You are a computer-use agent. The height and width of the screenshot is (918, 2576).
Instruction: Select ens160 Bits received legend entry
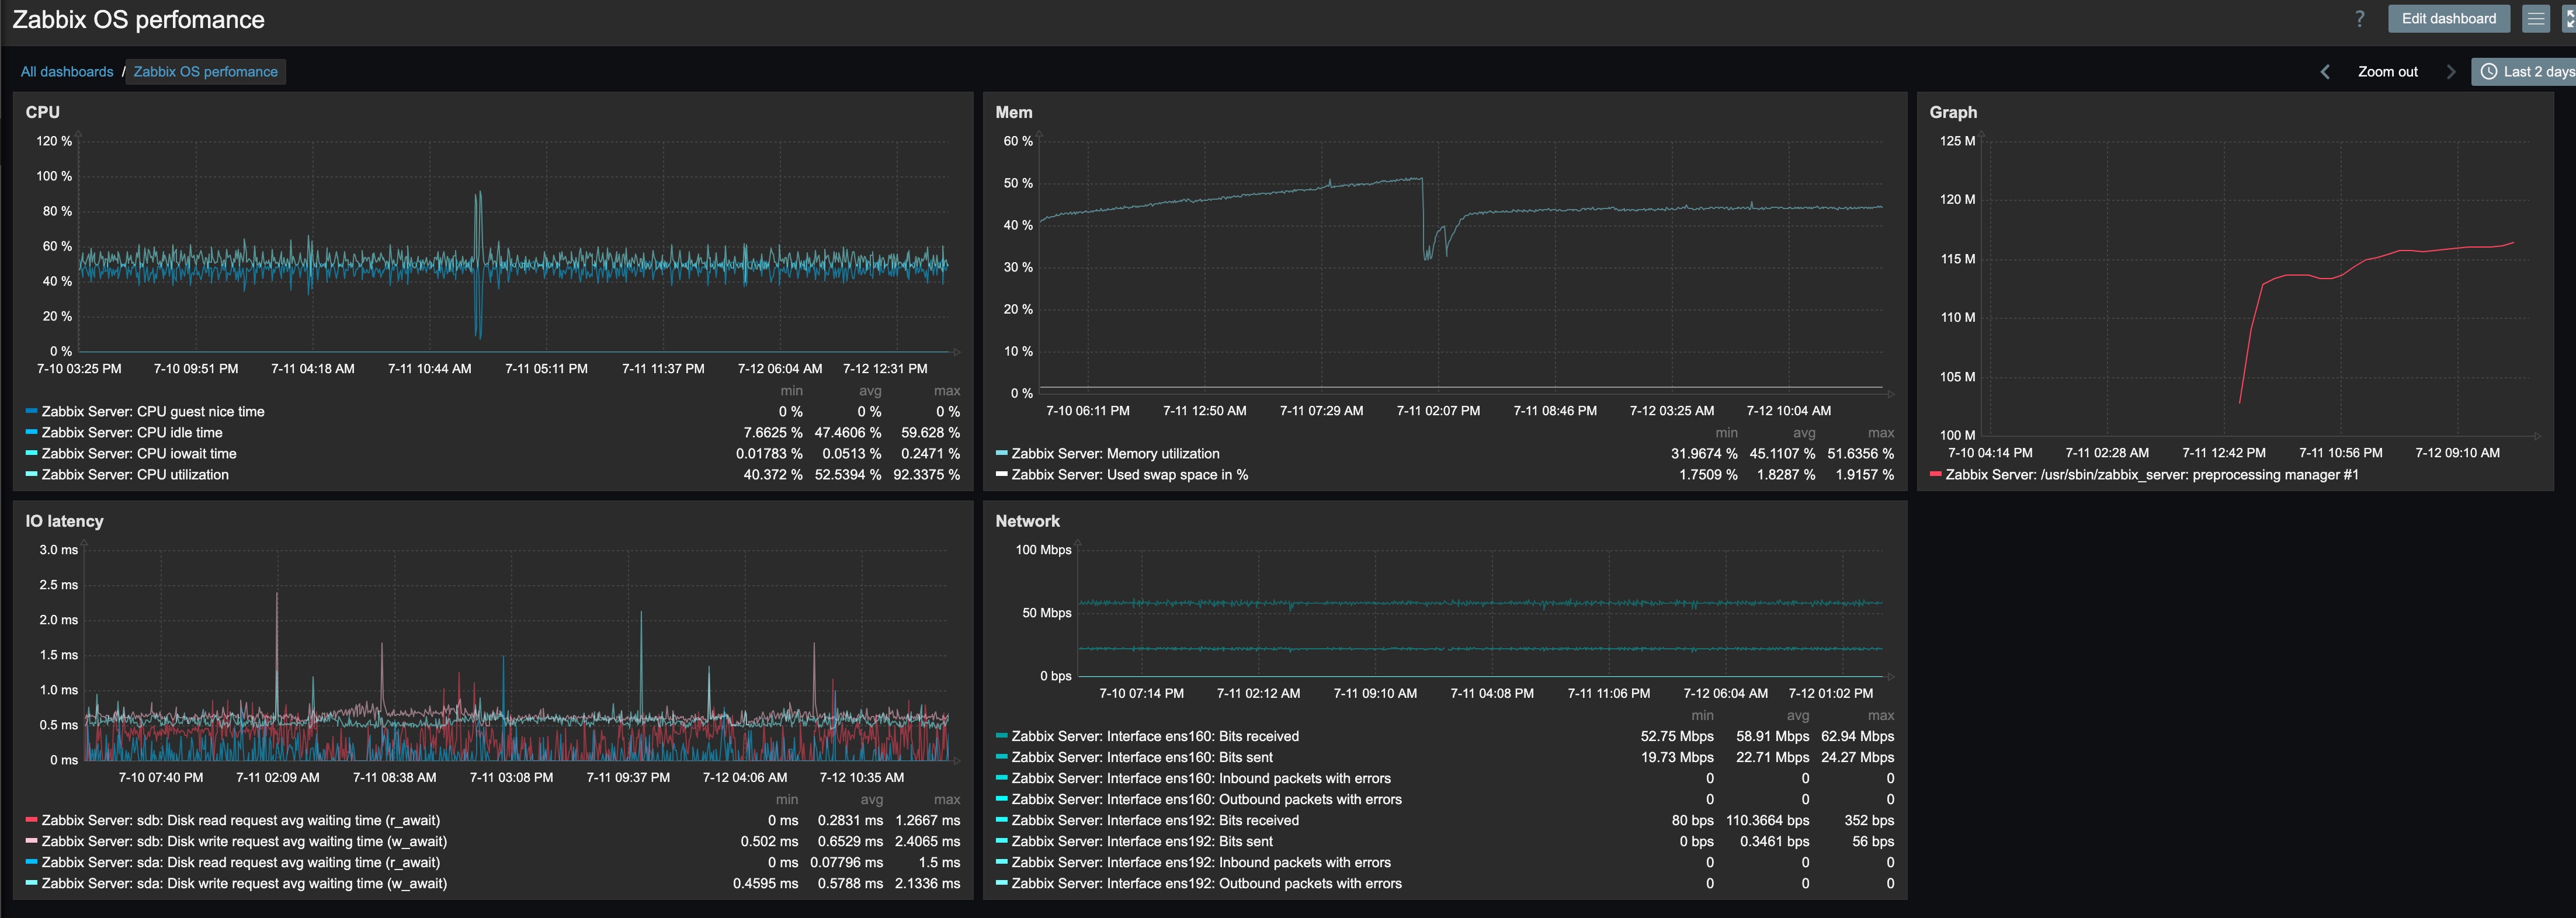[1155, 736]
